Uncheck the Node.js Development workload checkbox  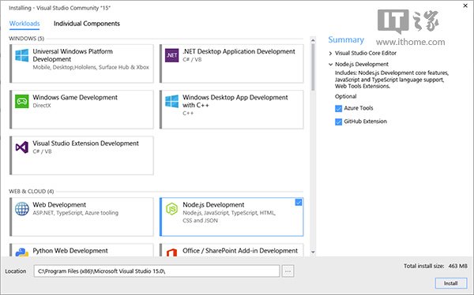[299, 202]
